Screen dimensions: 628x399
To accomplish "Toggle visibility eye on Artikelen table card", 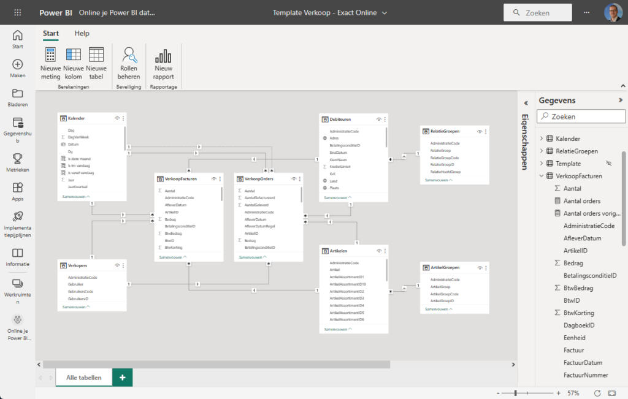I will tap(378, 251).
